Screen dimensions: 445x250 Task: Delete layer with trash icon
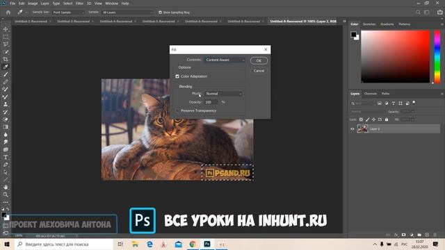[435, 235]
